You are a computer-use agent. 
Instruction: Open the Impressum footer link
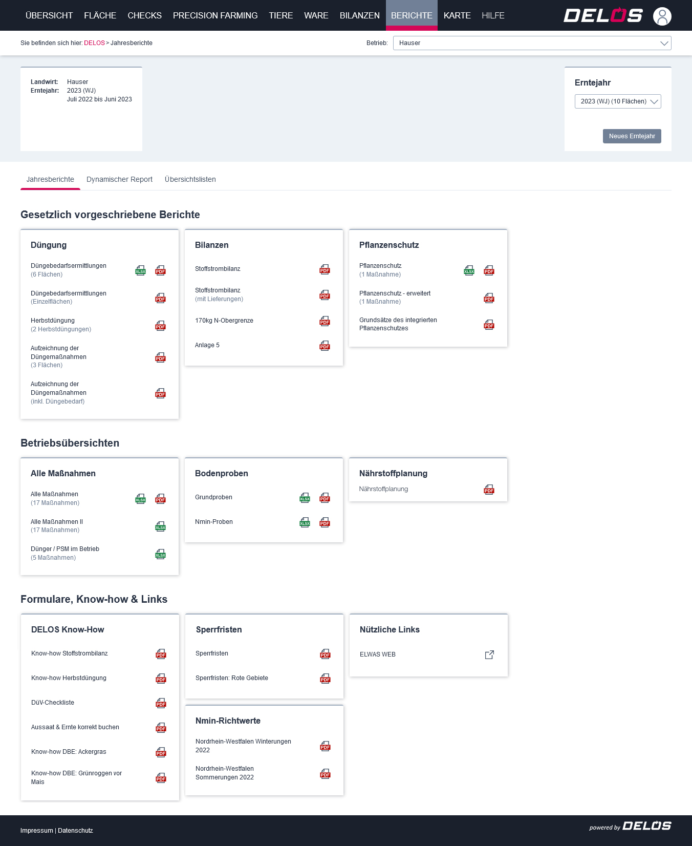click(x=37, y=831)
